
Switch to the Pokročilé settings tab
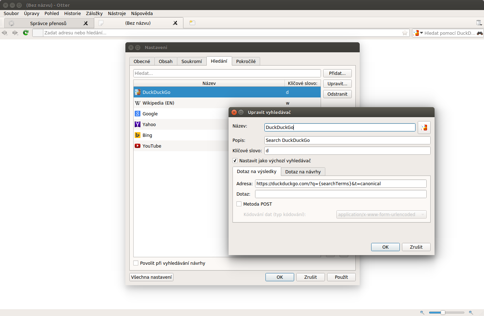coord(246,61)
